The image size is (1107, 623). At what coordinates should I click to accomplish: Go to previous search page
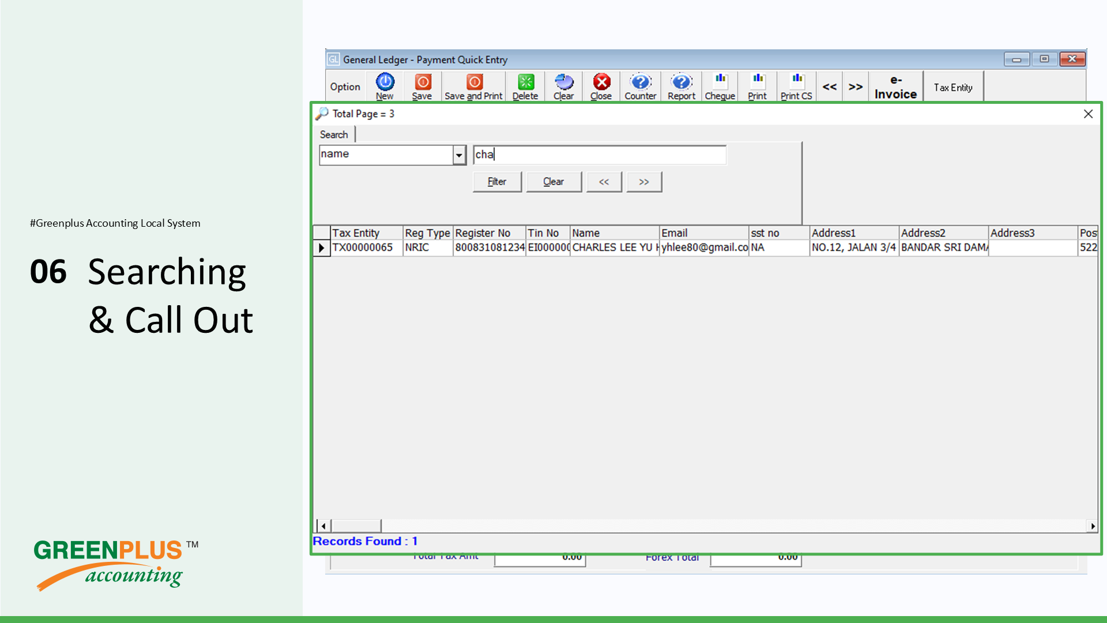coord(604,182)
